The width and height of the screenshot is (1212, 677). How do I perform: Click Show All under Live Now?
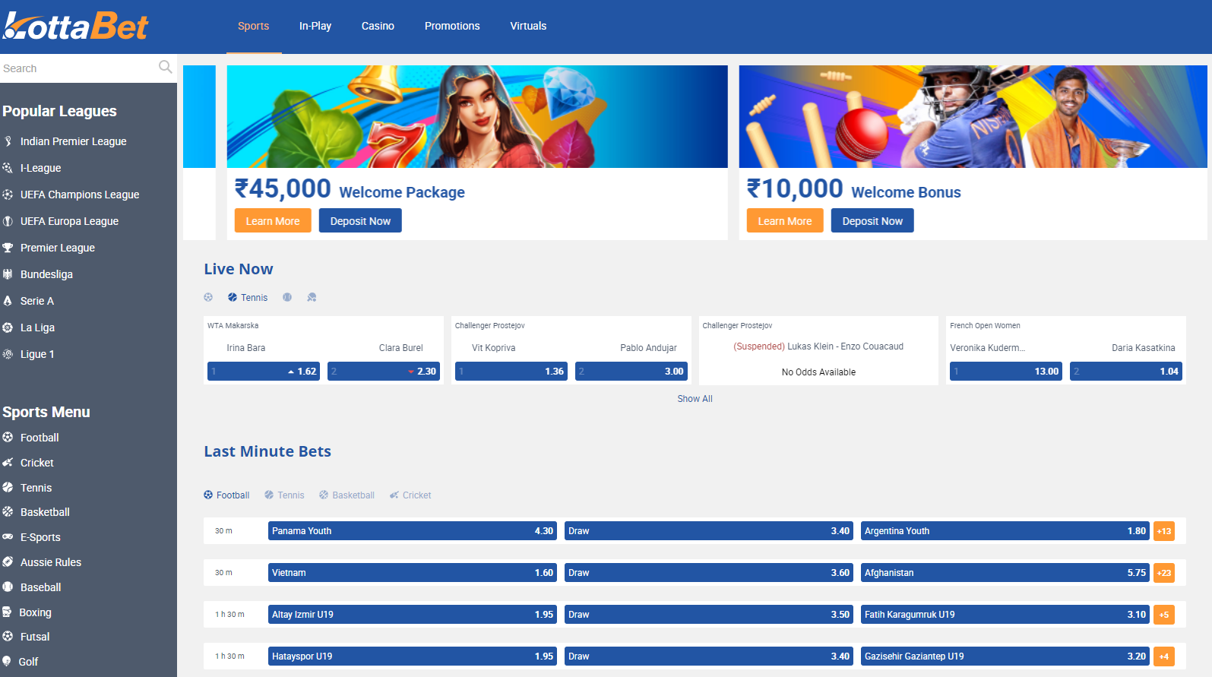tap(695, 399)
